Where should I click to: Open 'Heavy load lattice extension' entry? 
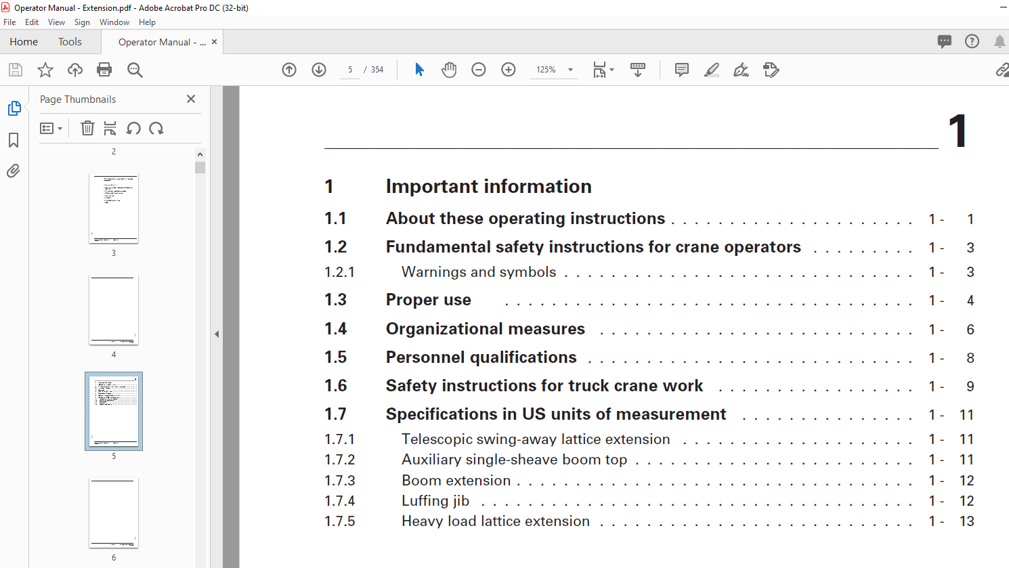point(496,521)
